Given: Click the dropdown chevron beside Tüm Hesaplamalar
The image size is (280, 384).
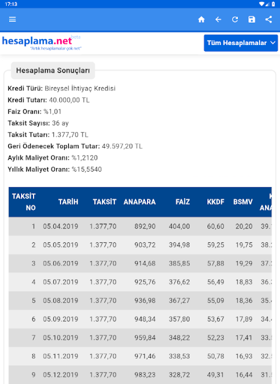Looking at the screenshot, I should [x=273, y=43].
